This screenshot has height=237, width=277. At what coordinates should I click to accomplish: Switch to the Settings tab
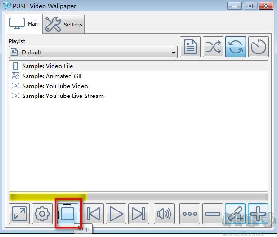[63, 24]
